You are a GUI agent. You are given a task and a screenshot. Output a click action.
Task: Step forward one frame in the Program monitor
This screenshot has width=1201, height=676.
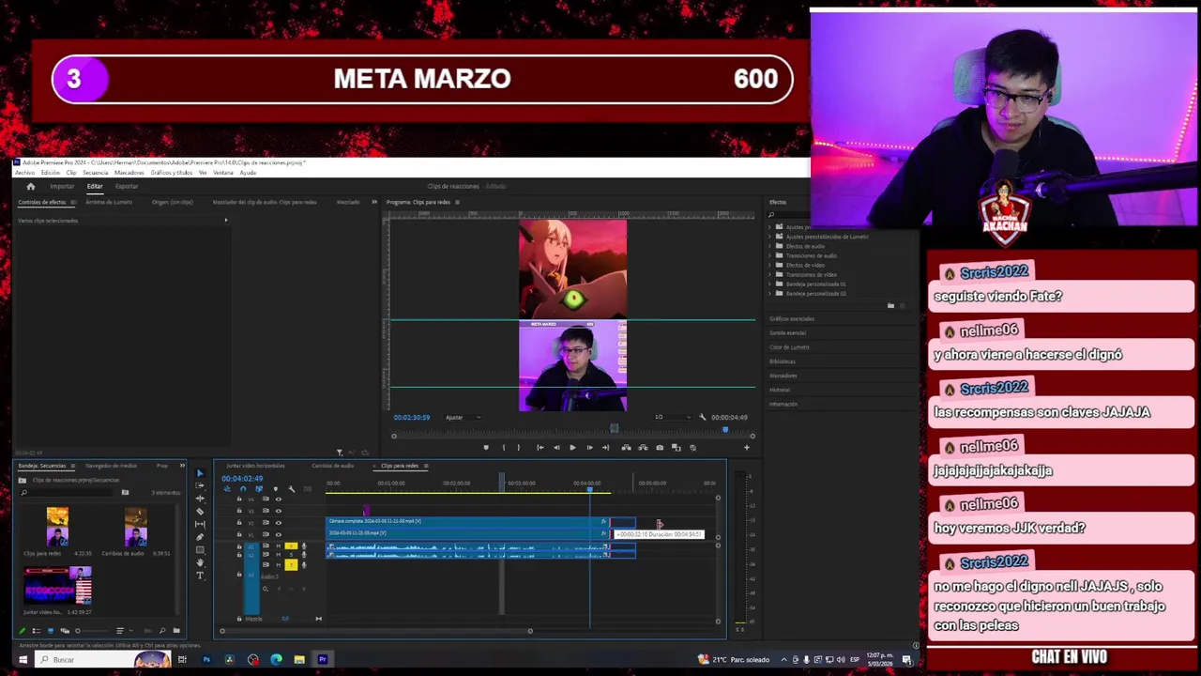589,448
